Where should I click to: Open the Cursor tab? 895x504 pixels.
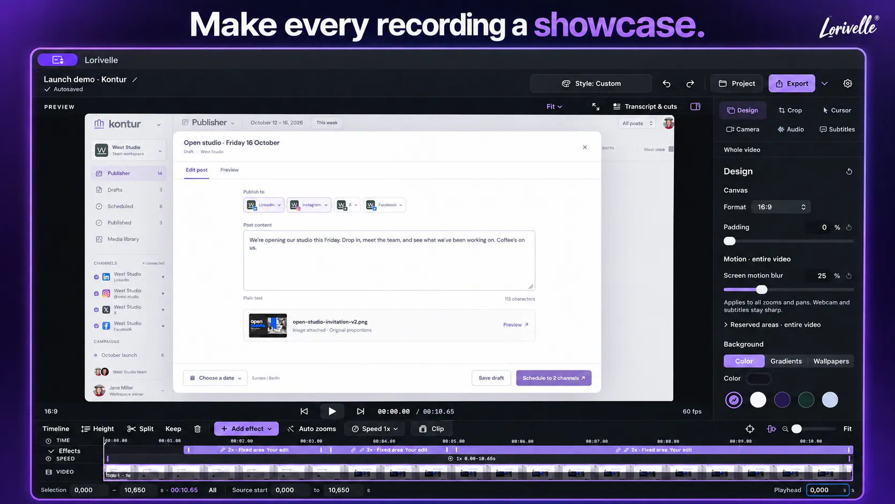click(837, 110)
